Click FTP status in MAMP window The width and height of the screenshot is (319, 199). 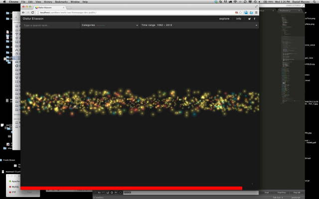click(x=12, y=192)
